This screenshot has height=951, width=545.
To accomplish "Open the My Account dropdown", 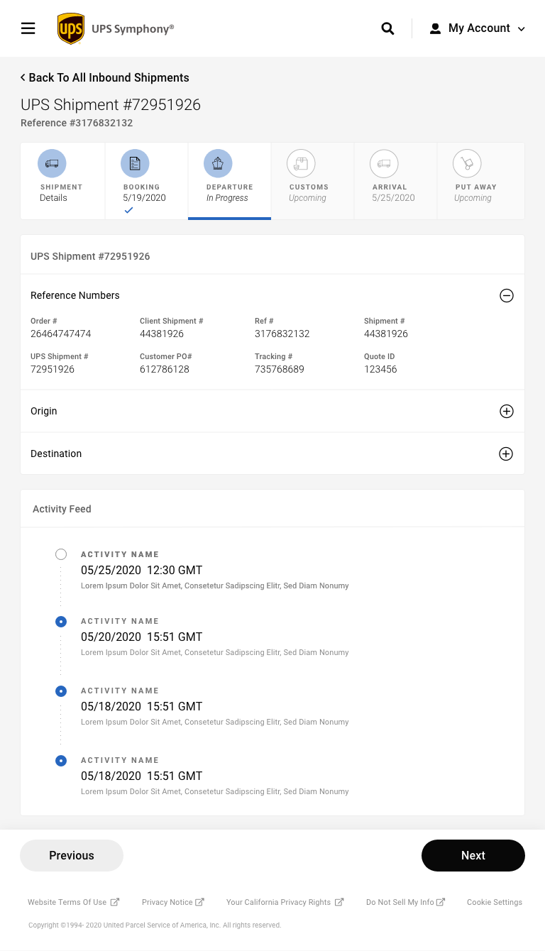I will [478, 28].
